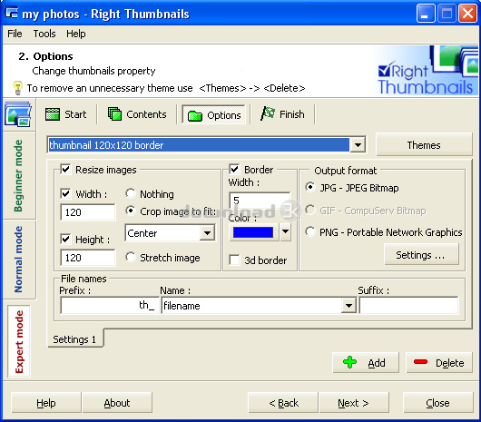Click the photo stack icon above Beginner mode
The width and height of the screenshot is (481, 422).
18,114
